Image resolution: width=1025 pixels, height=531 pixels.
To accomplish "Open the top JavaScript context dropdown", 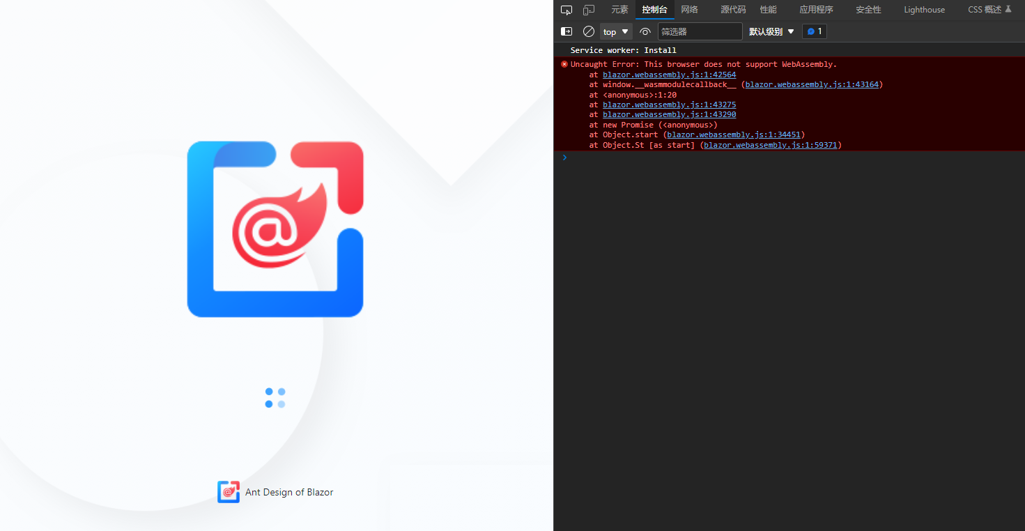I will (x=616, y=31).
